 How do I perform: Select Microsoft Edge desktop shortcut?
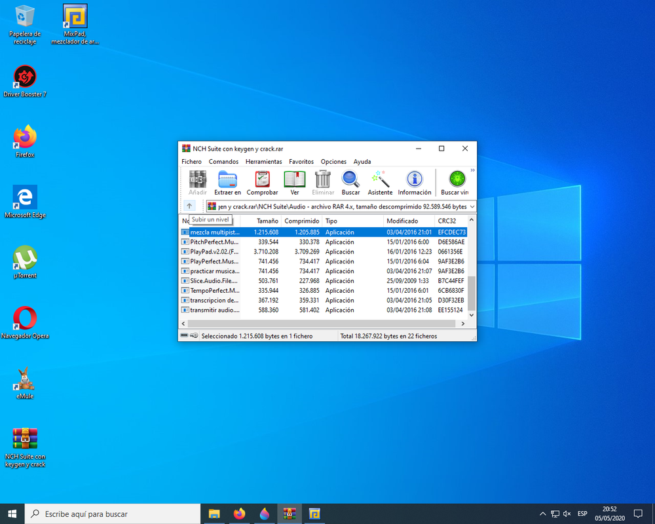point(25,202)
